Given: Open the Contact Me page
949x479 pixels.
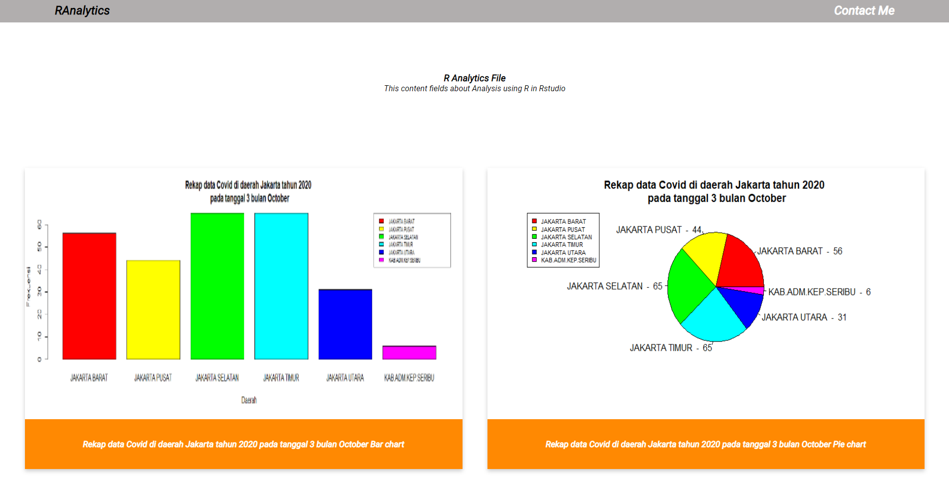Looking at the screenshot, I should pyautogui.click(x=864, y=10).
